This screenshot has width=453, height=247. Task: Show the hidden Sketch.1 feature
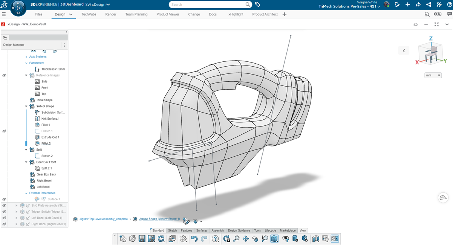click(4, 131)
